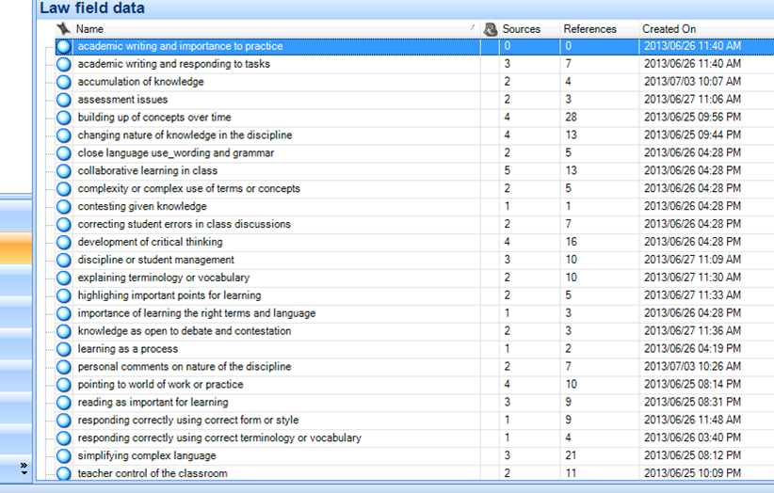Sort nodes by References column header
This screenshot has height=493, width=774.
coord(589,29)
